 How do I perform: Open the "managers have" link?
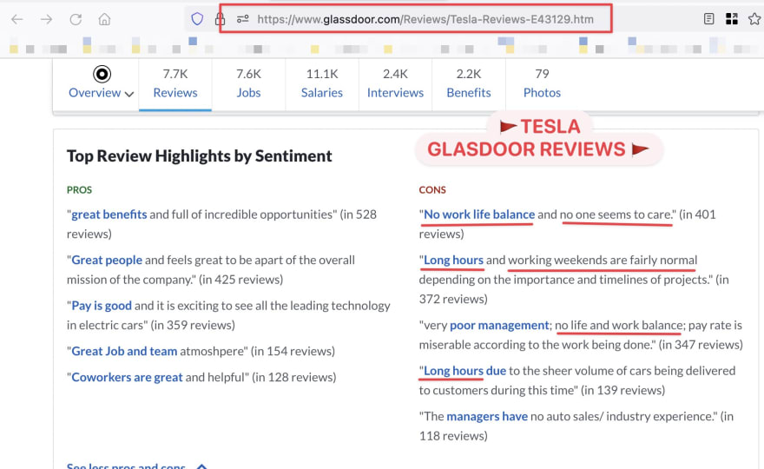tap(487, 416)
